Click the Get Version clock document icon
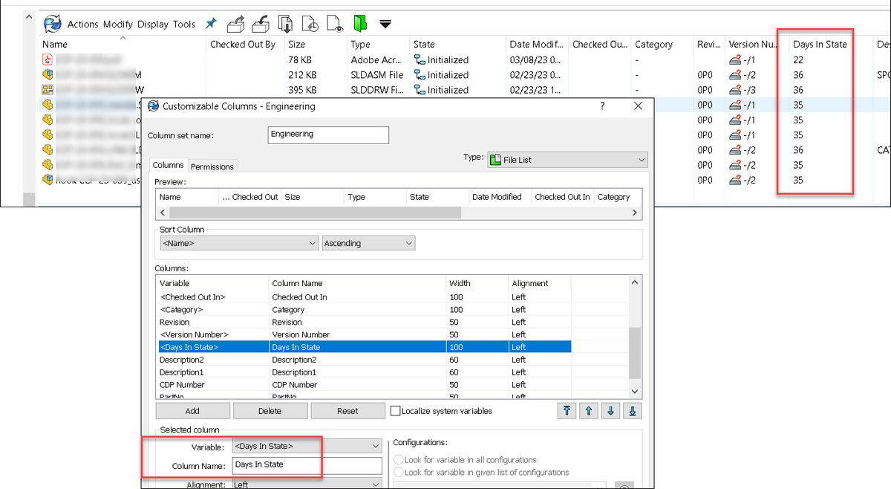The width and height of the screenshot is (891, 489). pyautogui.click(x=310, y=24)
